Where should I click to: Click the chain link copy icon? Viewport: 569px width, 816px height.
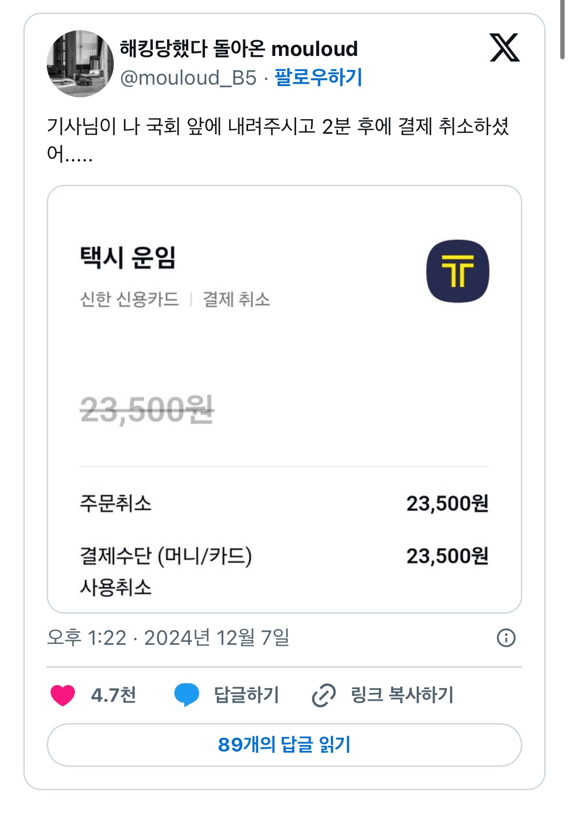click(x=323, y=695)
